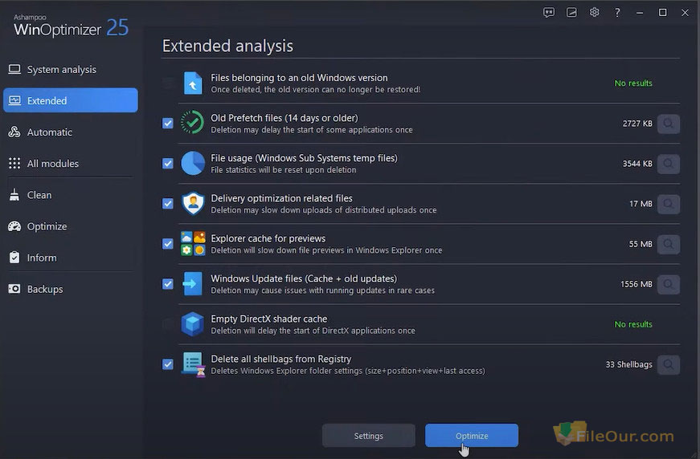The width and height of the screenshot is (700, 459).
Task: Toggle disabled checkbox for old Windows version files
Action: pyautogui.click(x=168, y=83)
